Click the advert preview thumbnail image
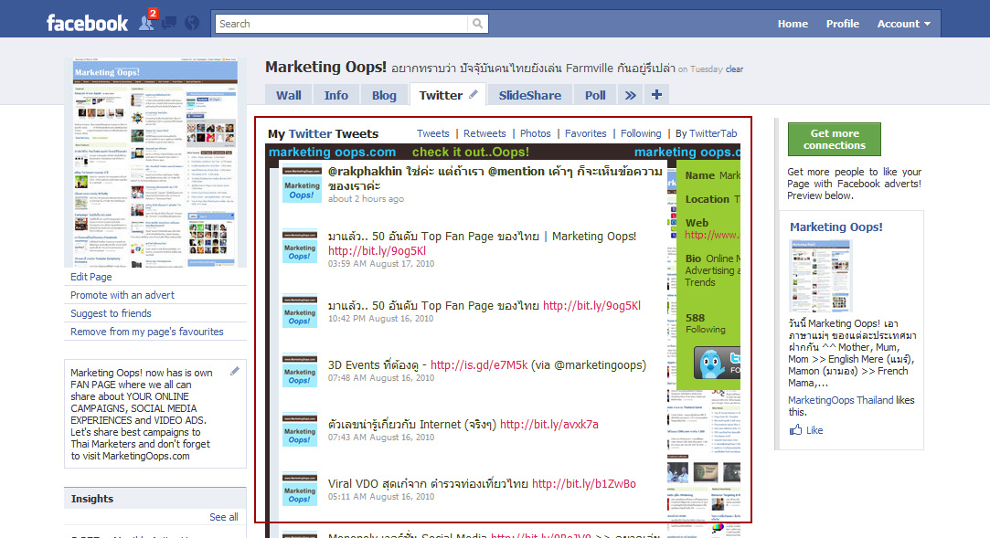 point(820,277)
